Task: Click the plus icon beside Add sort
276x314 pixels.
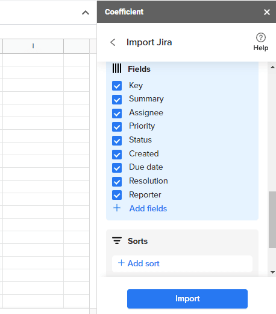Action: click(121, 263)
